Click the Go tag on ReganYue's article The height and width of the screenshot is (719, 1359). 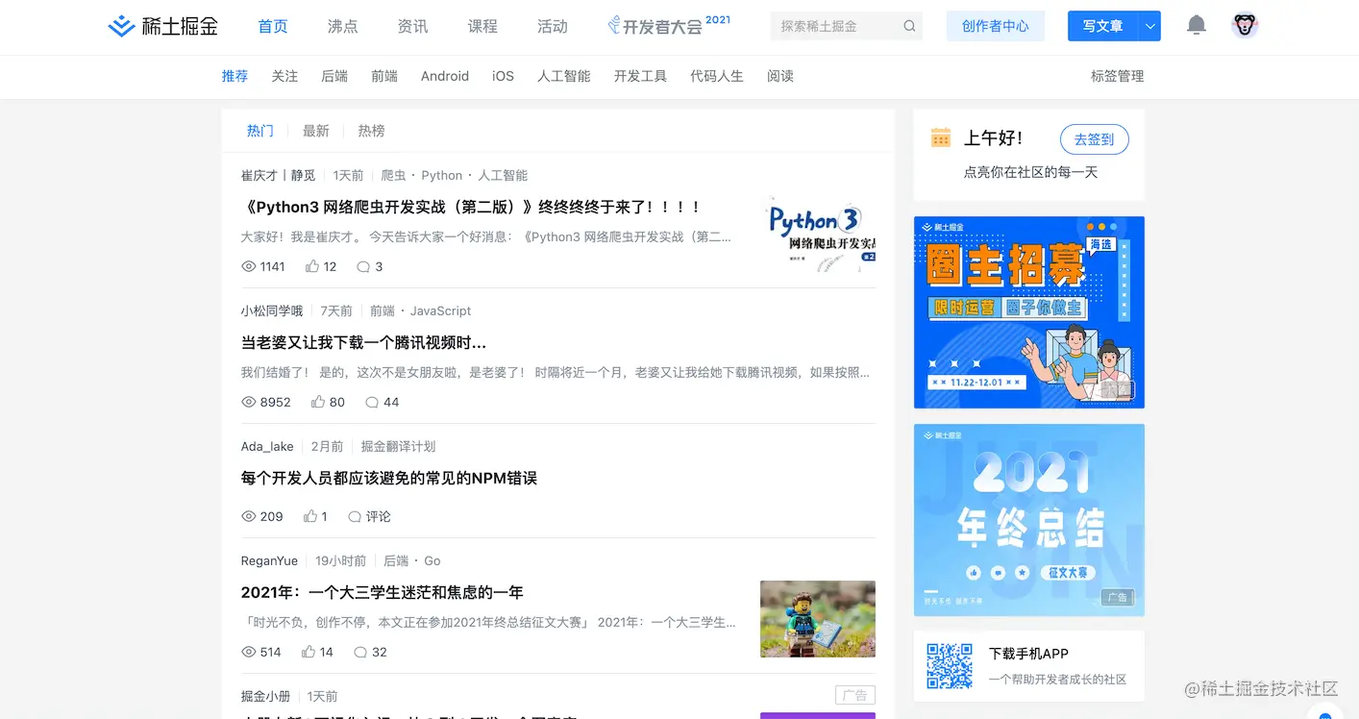pos(432,560)
